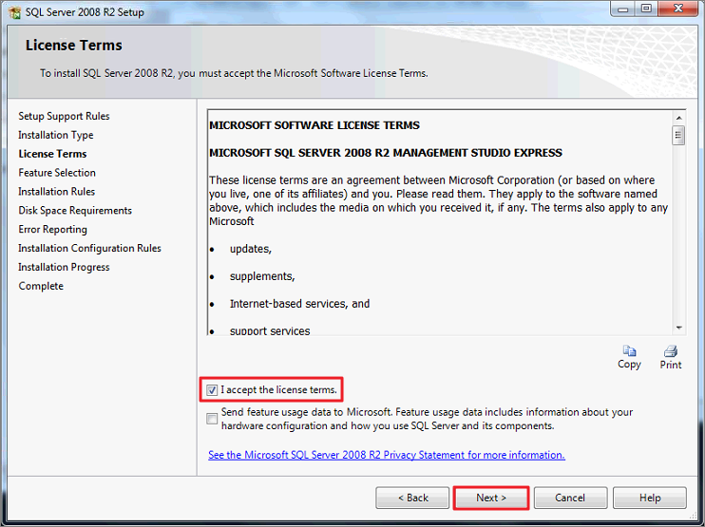
Task: Select Installation Progress step
Action: point(64,267)
